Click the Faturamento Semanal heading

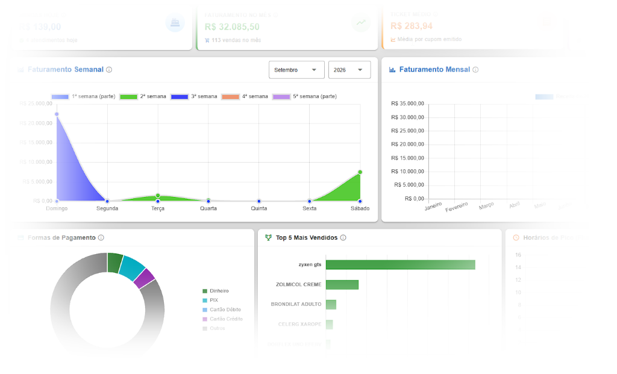(66, 70)
